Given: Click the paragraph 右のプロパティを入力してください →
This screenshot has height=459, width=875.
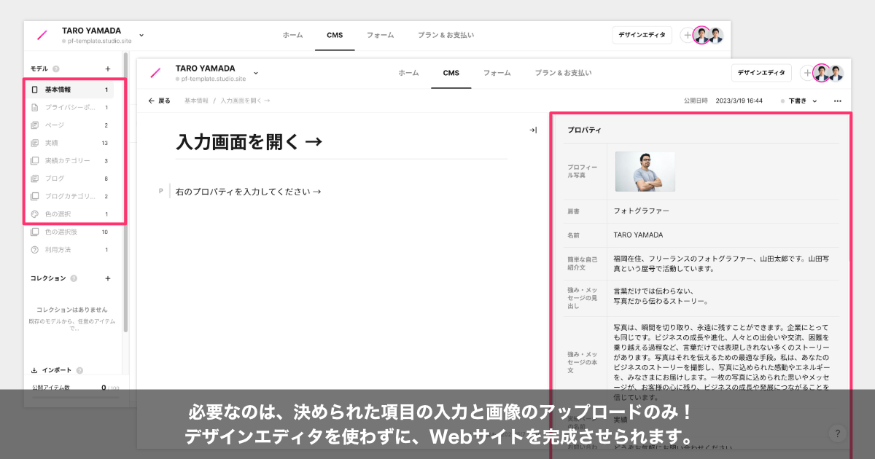Looking at the screenshot, I should (249, 192).
